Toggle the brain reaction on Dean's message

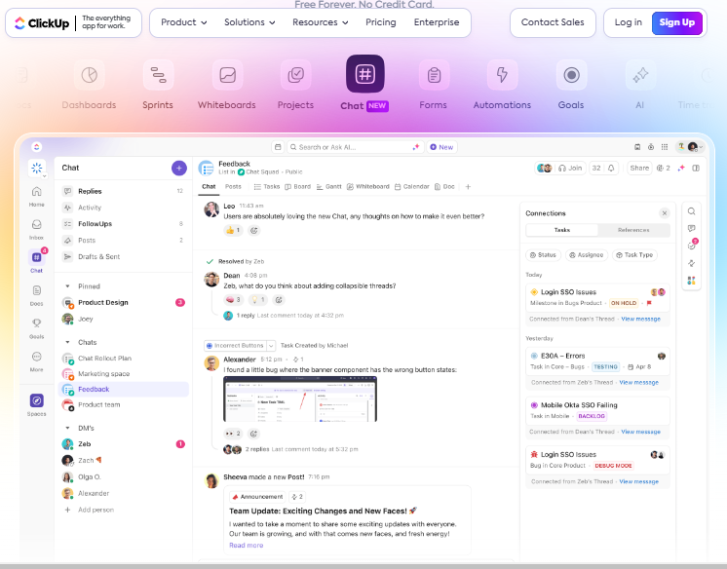tap(233, 300)
